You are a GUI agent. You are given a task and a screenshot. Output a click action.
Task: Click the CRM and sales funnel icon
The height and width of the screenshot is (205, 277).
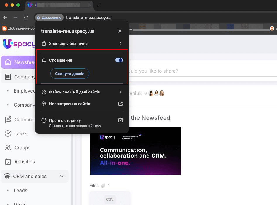[x=7, y=176]
